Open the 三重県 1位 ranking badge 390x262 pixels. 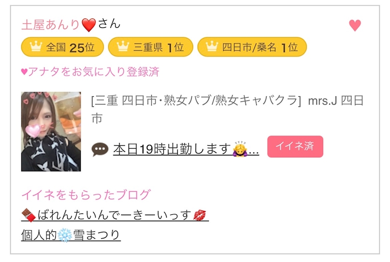point(150,47)
